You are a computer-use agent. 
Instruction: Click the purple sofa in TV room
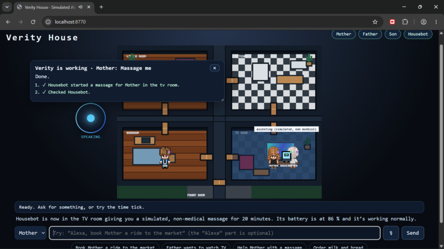point(246,162)
